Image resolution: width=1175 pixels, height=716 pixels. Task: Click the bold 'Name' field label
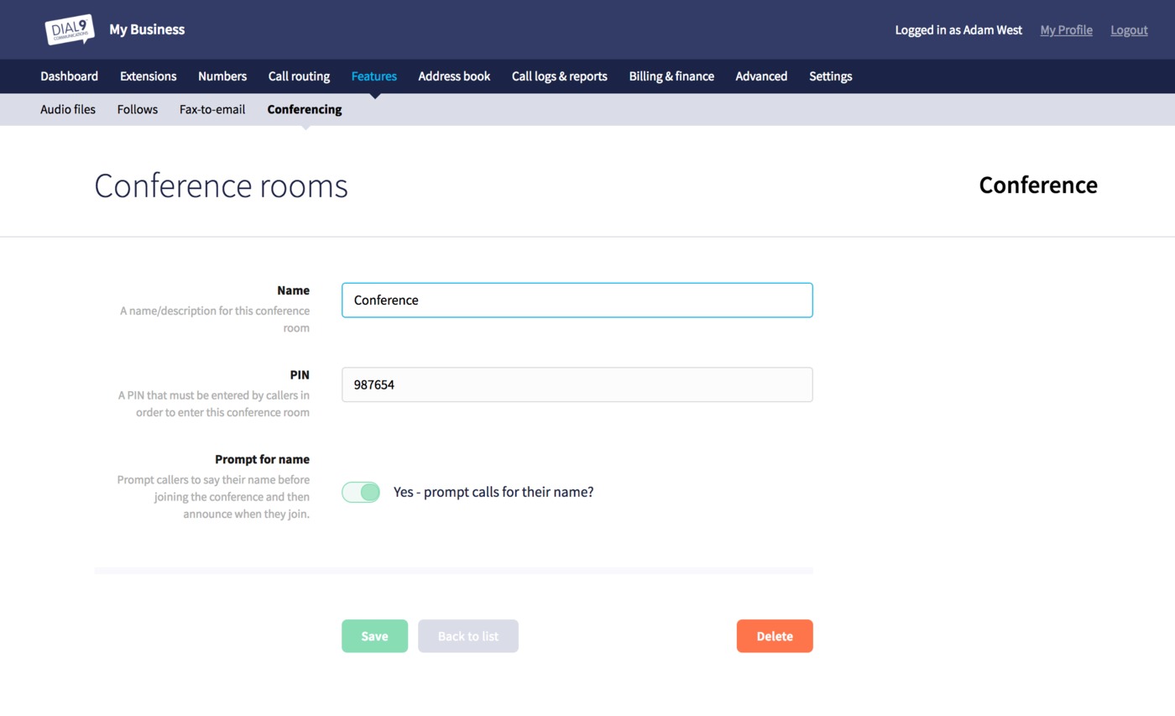click(x=293, y=290)
